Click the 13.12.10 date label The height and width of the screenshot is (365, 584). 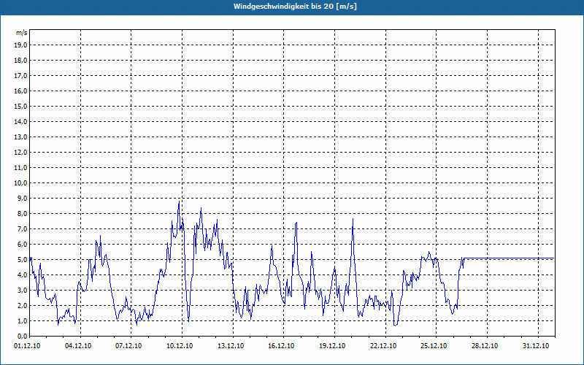[x=231, y=346]
